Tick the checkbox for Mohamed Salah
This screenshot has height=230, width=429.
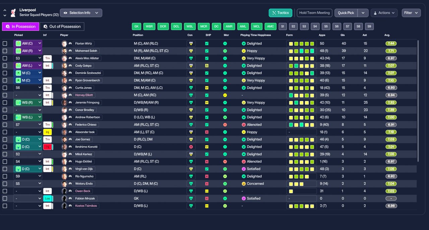tap(5, 51)
